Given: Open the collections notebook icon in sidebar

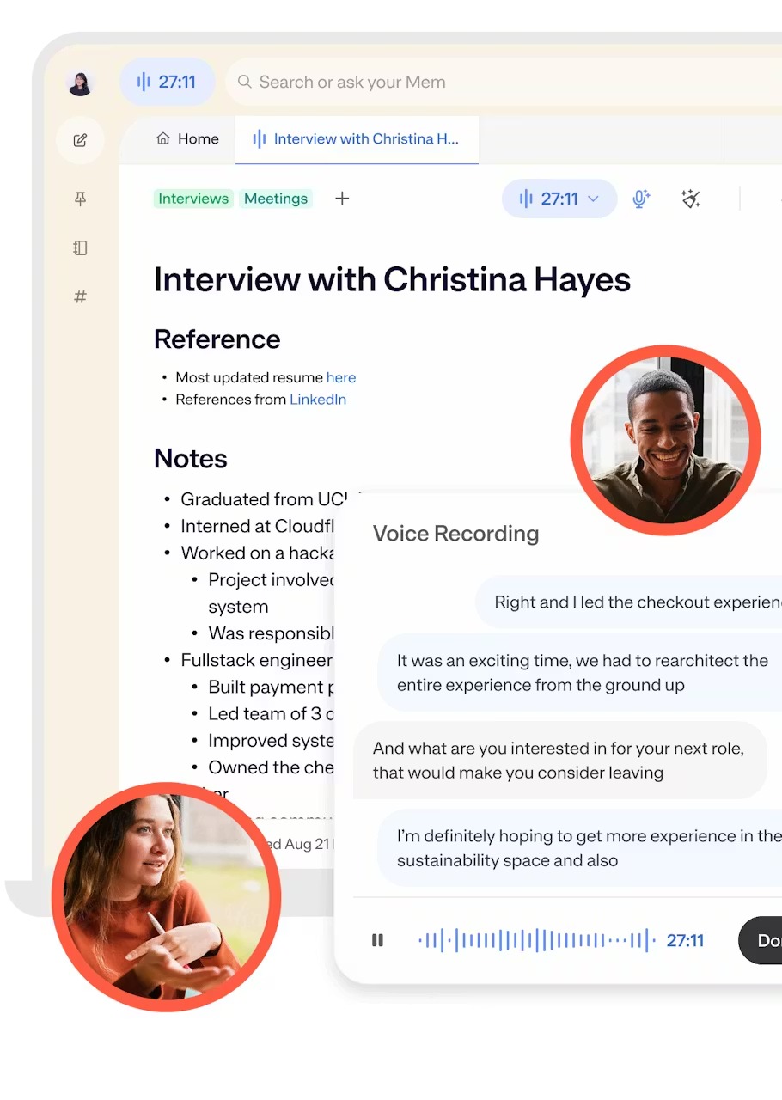Looking at the screenshot, I should point(80,248).
